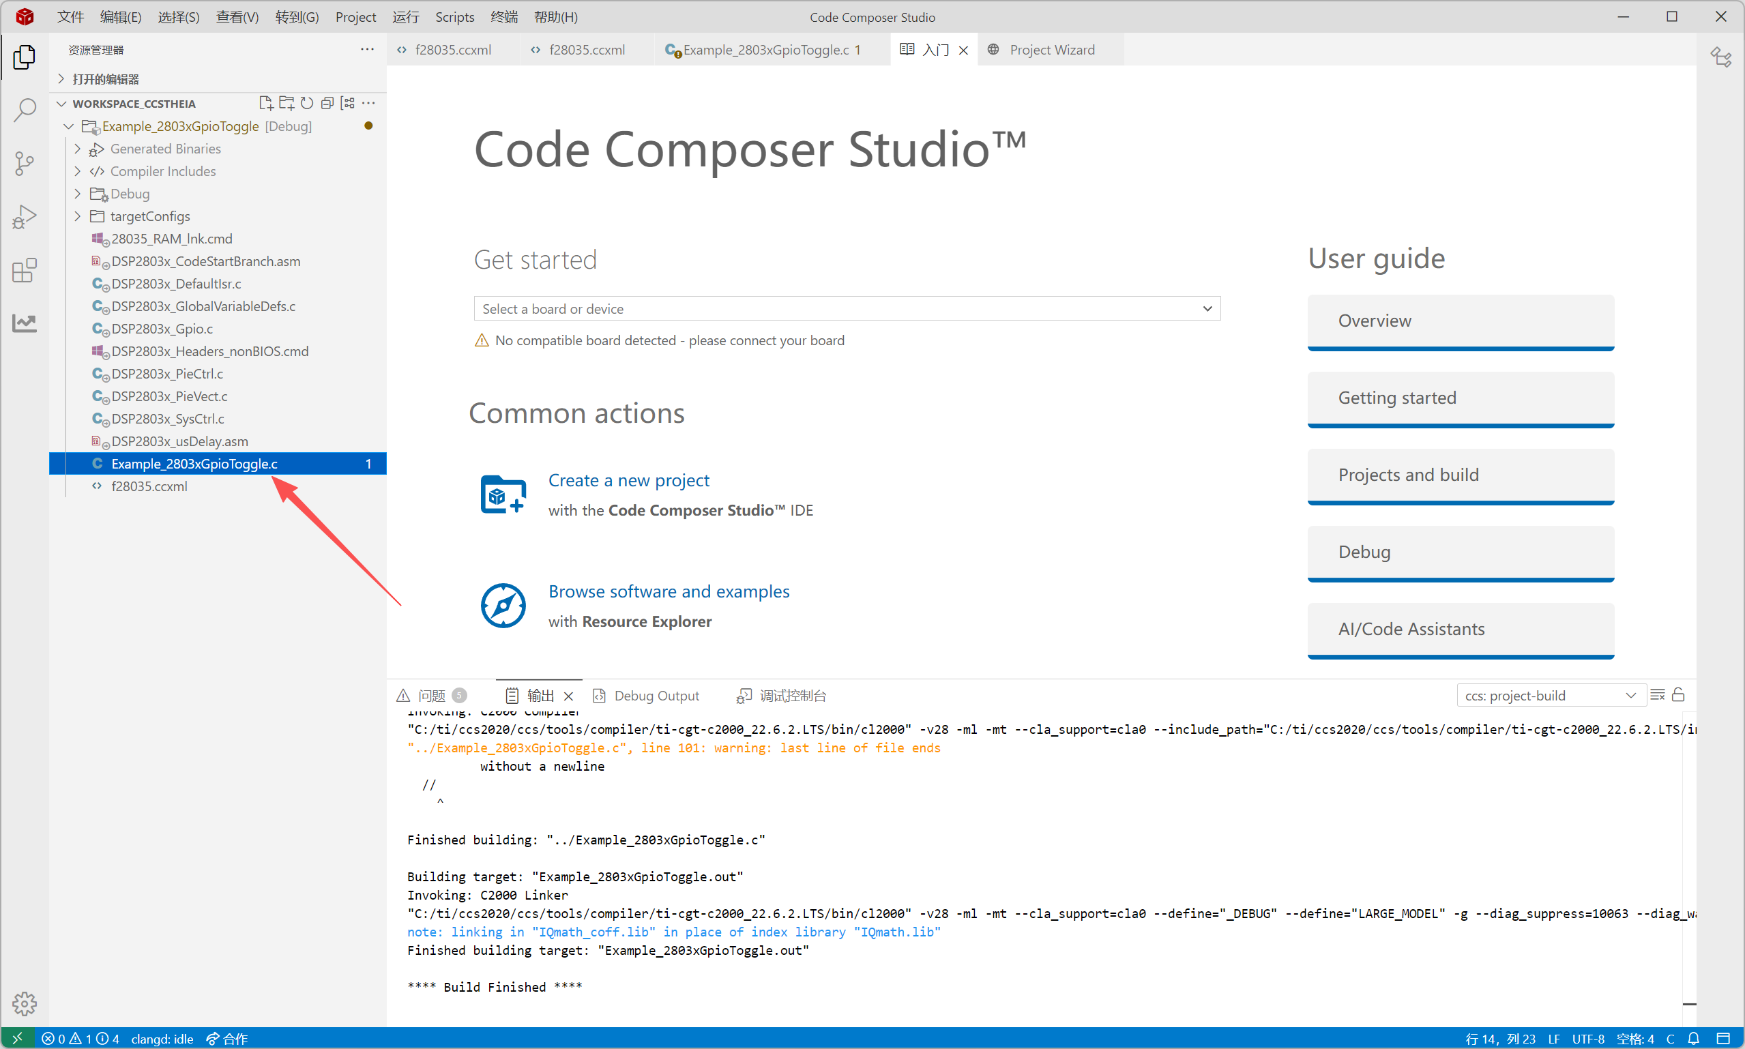Refresh the workspace explorer

307,103
